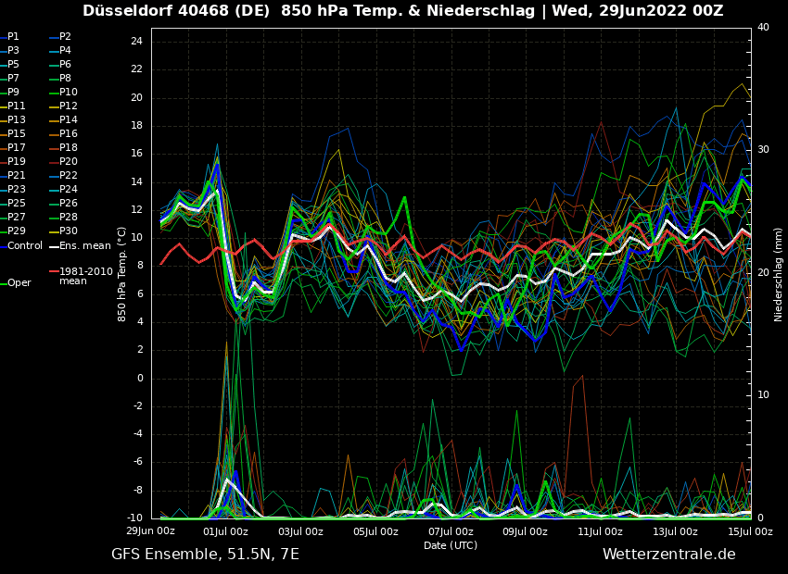Click the 850 hPa Temp. (°C) axis label
This screenshot has width=788, height=574.
click(x=122, y=274)
